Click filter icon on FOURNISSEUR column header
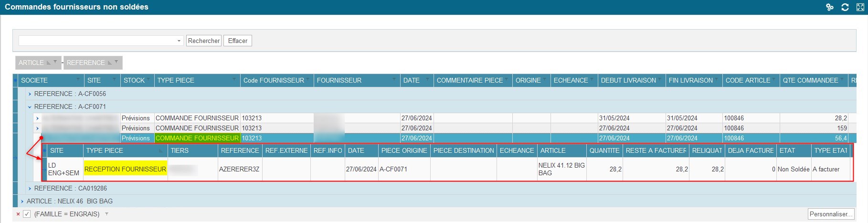Viewport: 868px width, 223px height. pos(394,80)
